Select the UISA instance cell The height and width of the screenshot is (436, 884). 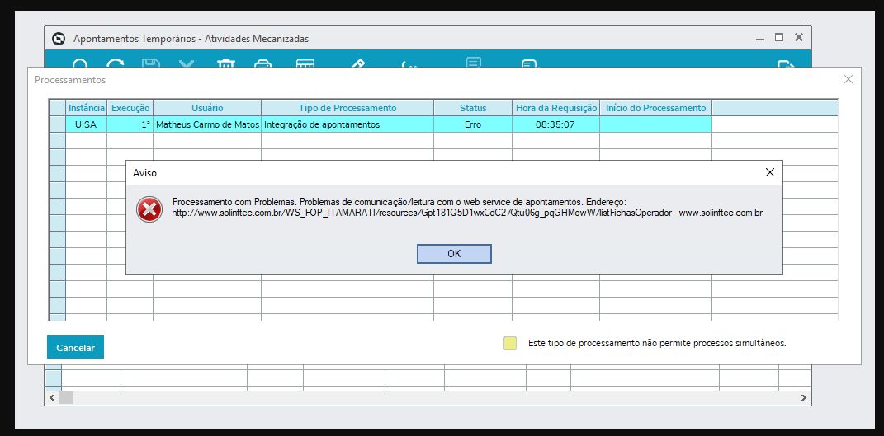(x=87, y=124)
